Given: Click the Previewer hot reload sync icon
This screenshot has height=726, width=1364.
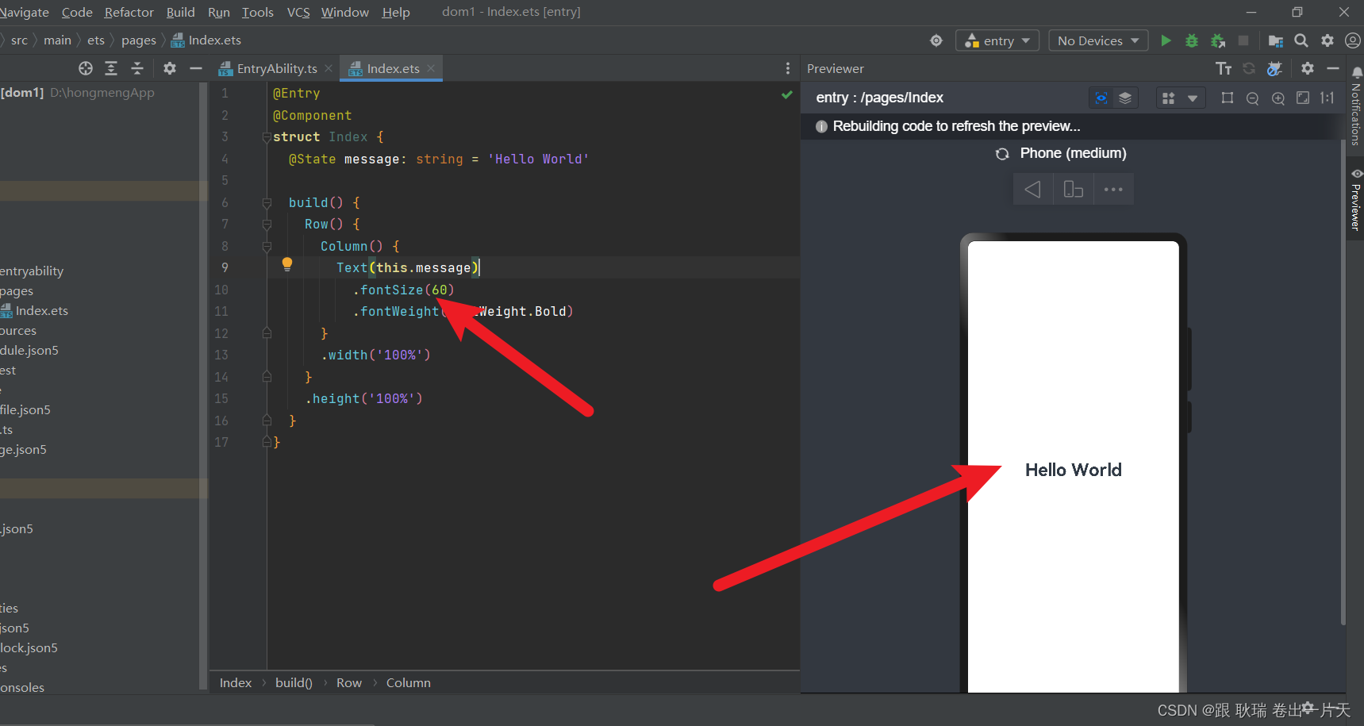Looking at the screenshot, I should (1249, 68).
